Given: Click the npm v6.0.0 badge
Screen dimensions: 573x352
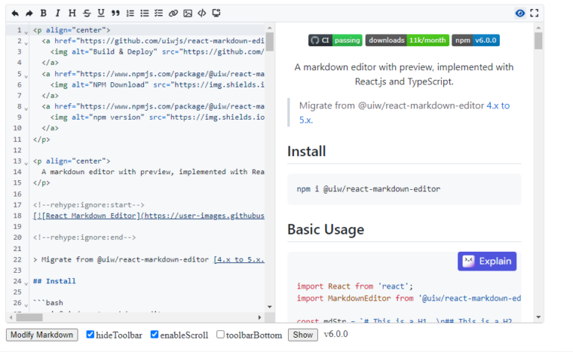Looking at the screenshot, I should click(x=476, y=40).
